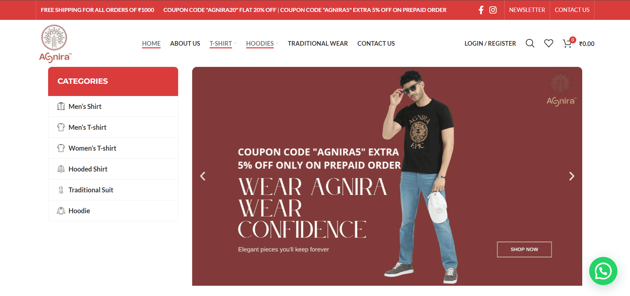Viewport: 630px width, 296px height.
Task: Go to ABOUT US page
Action: [x=185, y=43]
